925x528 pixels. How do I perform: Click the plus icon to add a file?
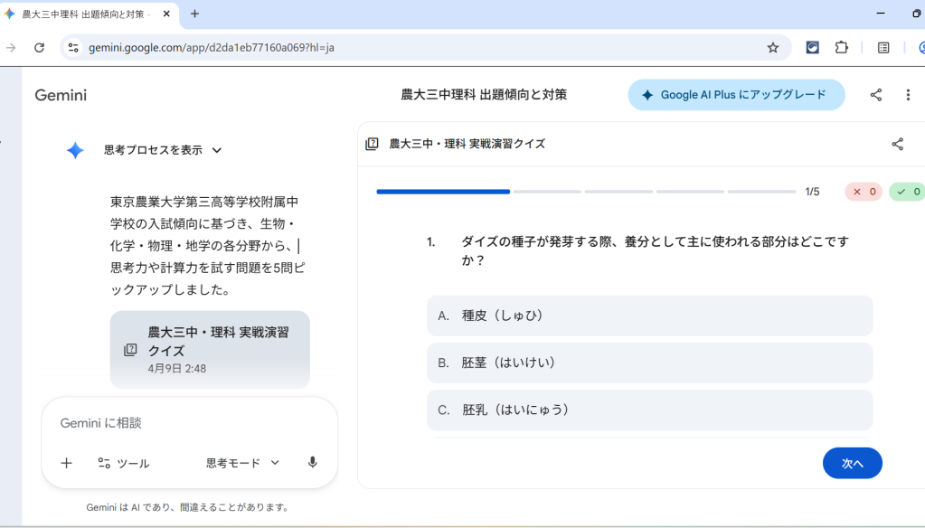pos(66,463)
